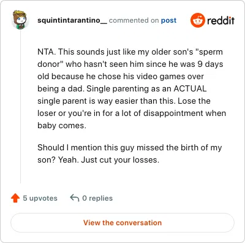This screenshot has height=243, width=245.
Task: Open the squintintarantino__ username profile link
Action: pos(72,20)
